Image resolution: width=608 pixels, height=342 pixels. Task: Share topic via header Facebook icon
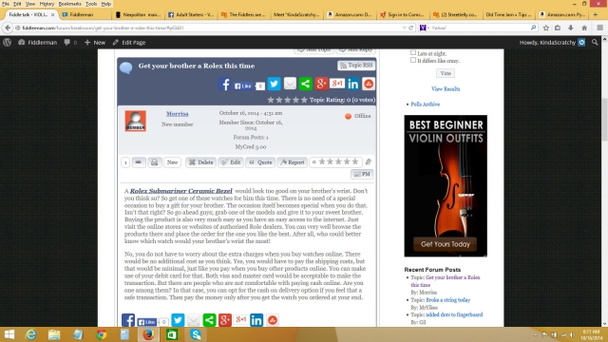pyautogui.click(x=224, y=84)
